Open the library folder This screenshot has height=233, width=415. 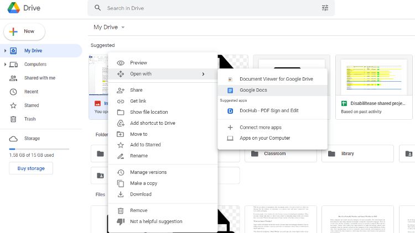357,153
